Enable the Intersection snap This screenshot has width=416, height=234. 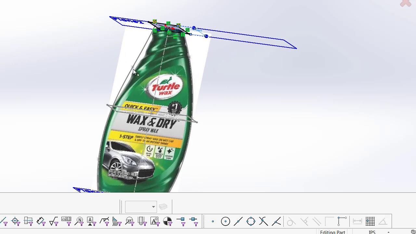click(263, 222)
